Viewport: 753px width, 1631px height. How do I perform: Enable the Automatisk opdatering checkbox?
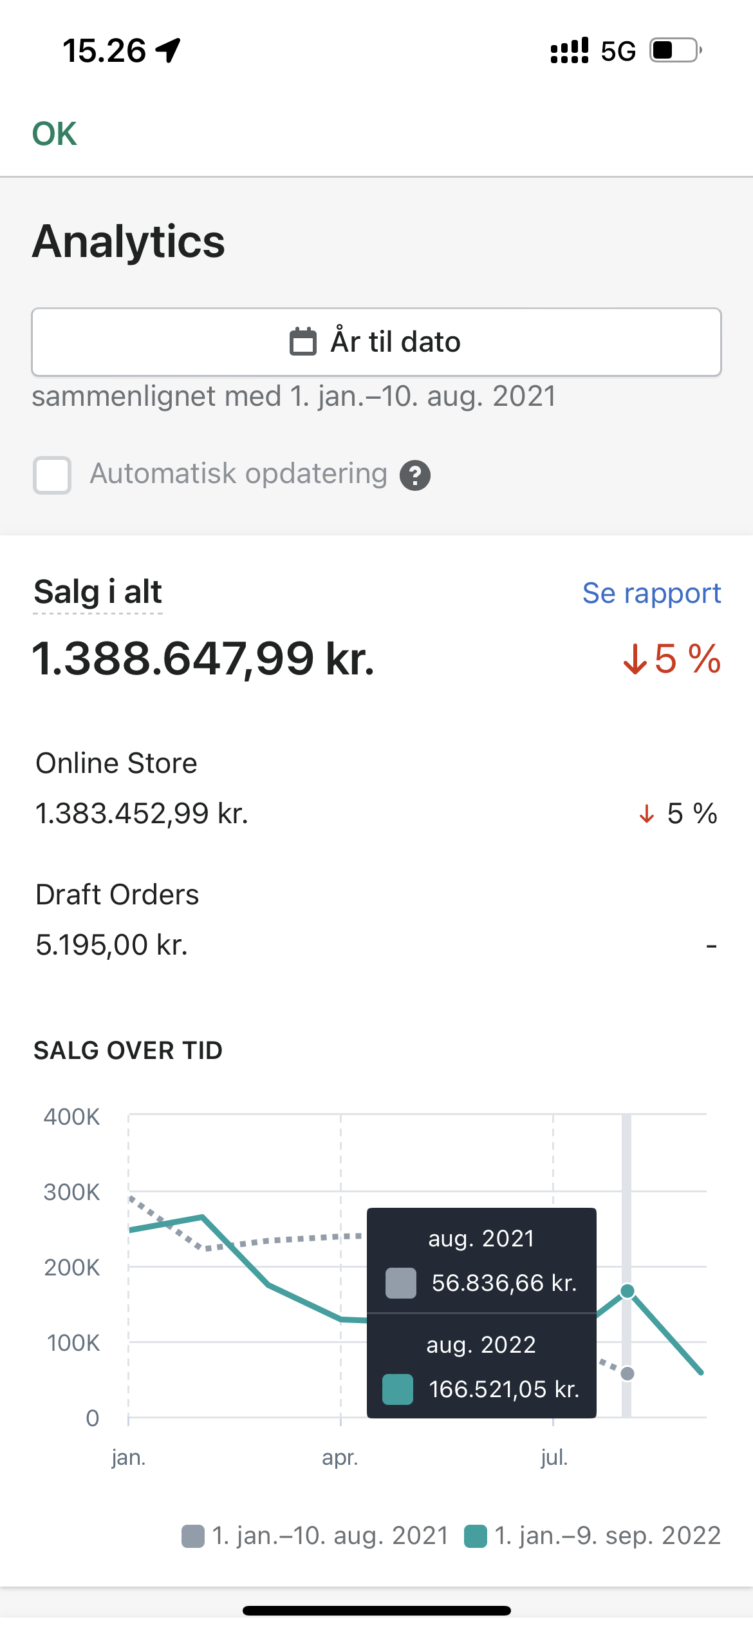(52, 475)
